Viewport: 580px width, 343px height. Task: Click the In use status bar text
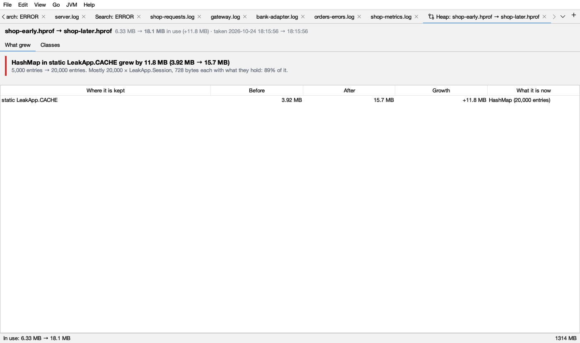pos(37,338)
